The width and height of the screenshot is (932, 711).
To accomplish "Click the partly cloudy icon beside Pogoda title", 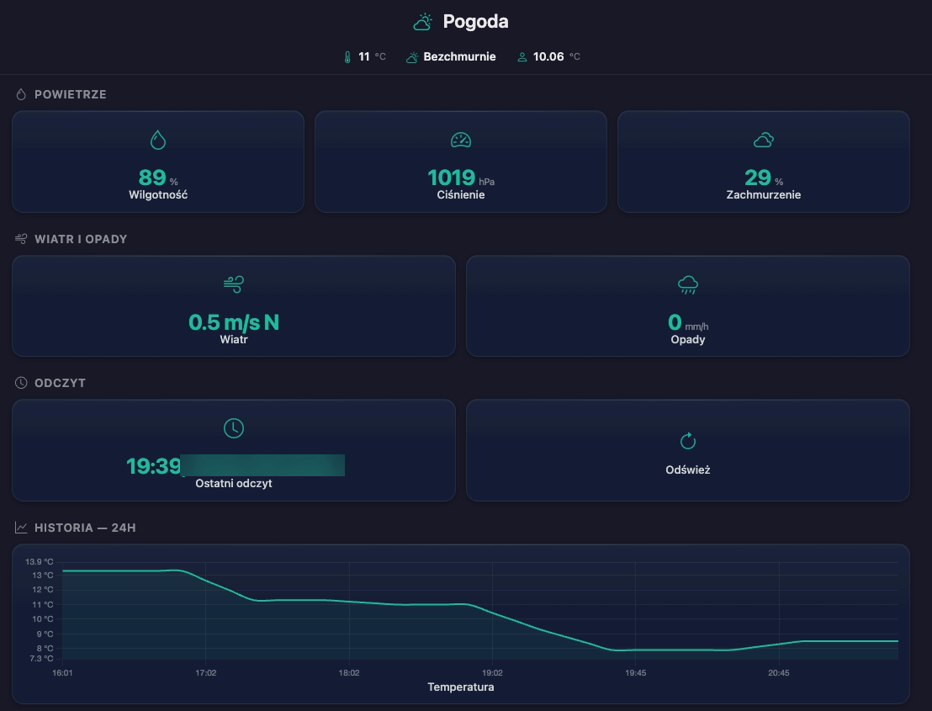I will [x=422, y=22].
